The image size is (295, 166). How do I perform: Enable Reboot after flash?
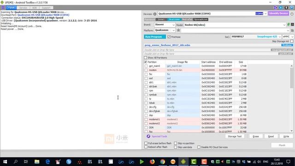click(x=146, y=147)
